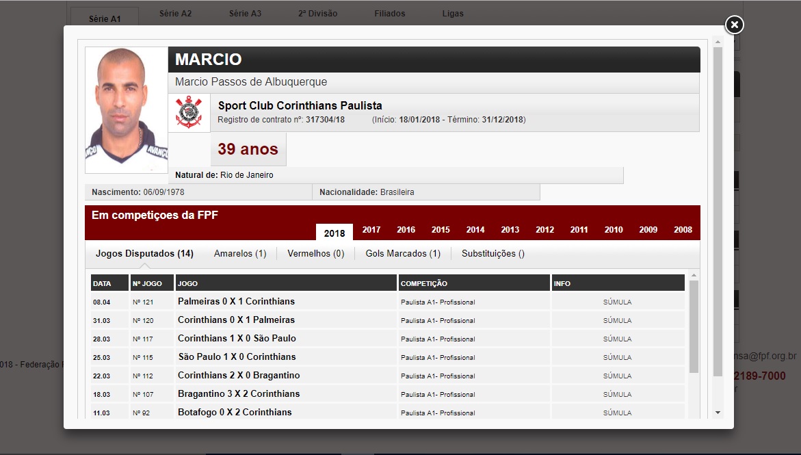The height and width of the screenshot is (455, 801).
Task: Select the 2018 season tab
Action: 334,233
